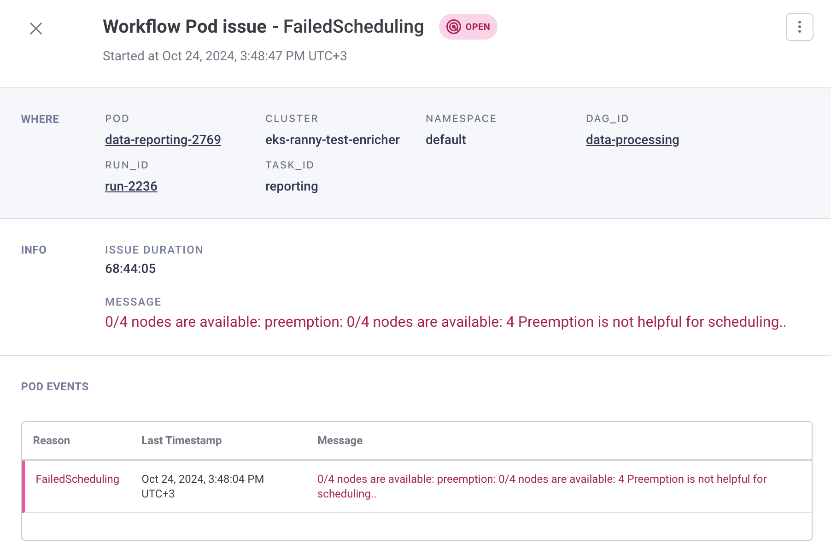This screenshot has width=831, height=555.
Task: Open pod link data-reporting-2769
Action: coord(163,139)
